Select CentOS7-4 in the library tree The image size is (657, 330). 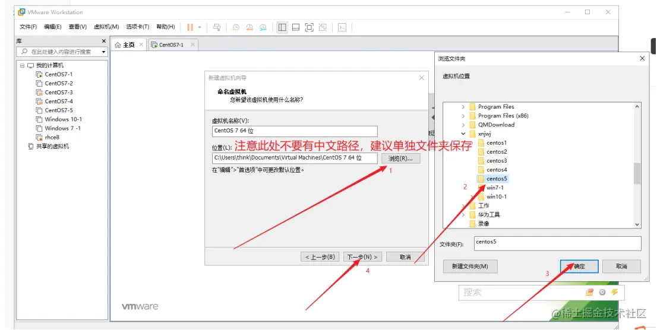59,101
